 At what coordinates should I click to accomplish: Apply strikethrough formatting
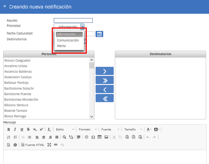28,129
